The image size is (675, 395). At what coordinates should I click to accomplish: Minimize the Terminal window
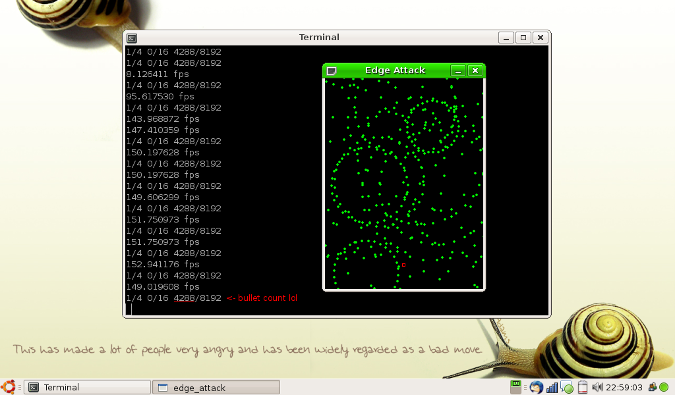click(x=506, y=38)
